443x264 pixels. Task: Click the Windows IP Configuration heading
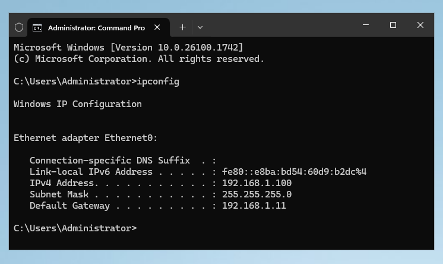[x=77, y=104]
